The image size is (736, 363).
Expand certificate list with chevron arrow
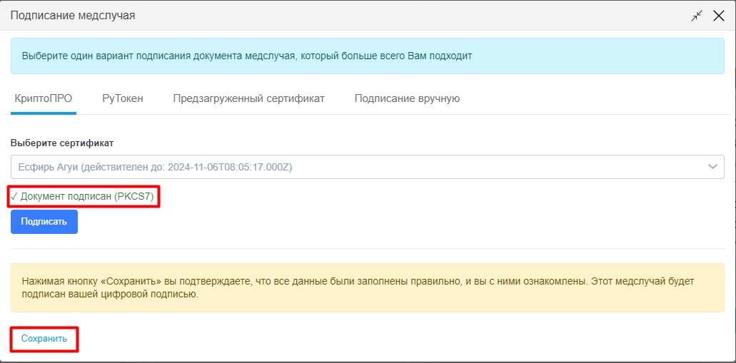[712, 167]
